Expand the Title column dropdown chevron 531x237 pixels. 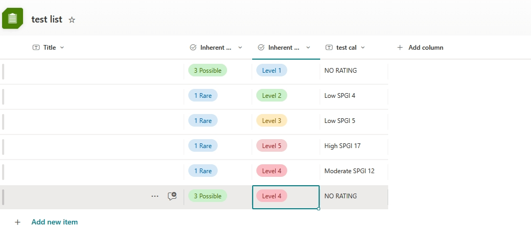(62, 48)
